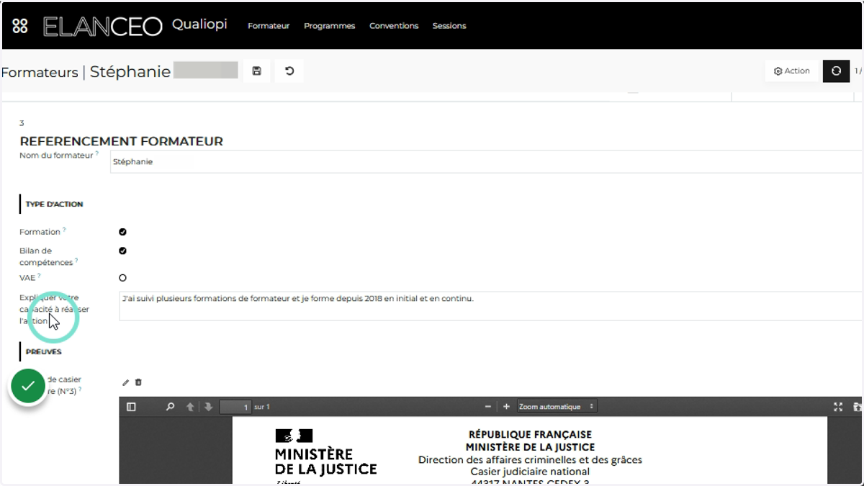Image resolution: width=864 pixels, height=486 pixels.
Task: Click the Formateurs breadcrumb link
Action: pyautogui.click(x=40, y=72)
